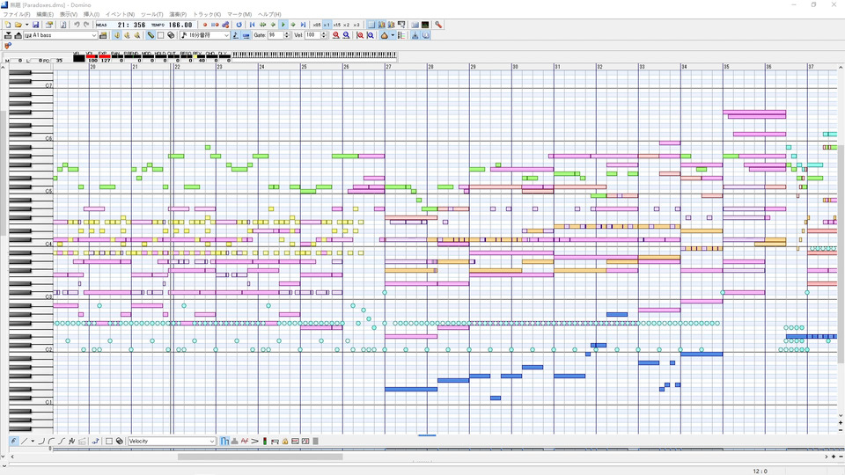This screenshot has width=845, height=475.
Task: Click the metronome/bell shaped icon
Action: [x=384, y=35]
